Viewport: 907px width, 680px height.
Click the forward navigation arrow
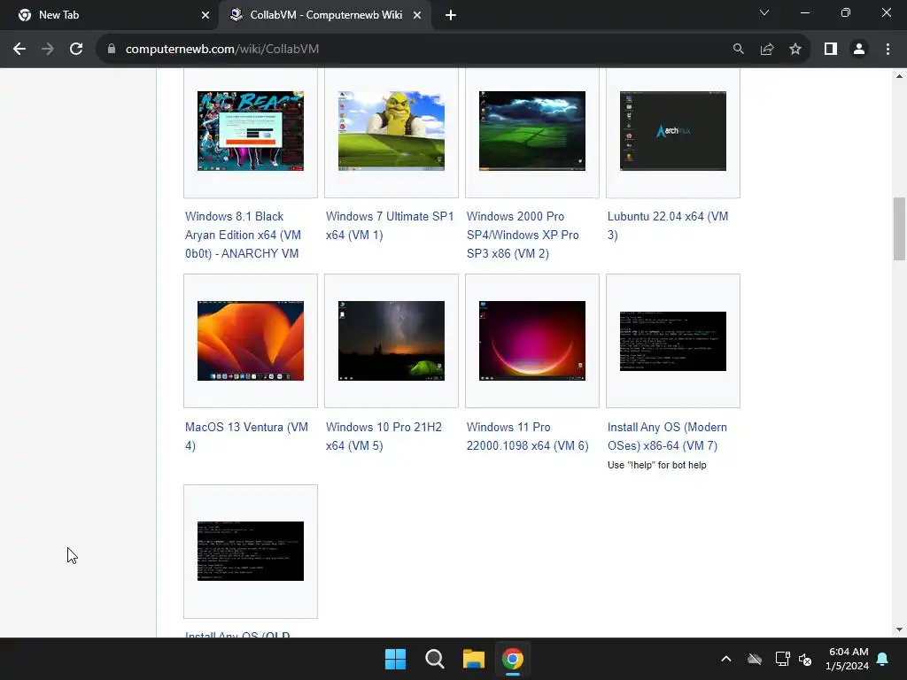(x=48, y=50)
